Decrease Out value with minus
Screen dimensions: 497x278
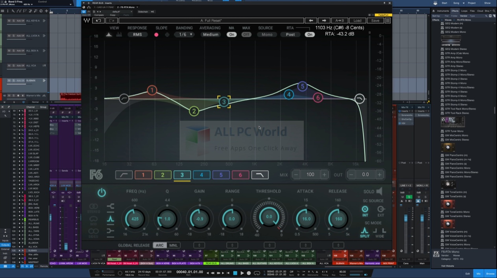[351, 175]
